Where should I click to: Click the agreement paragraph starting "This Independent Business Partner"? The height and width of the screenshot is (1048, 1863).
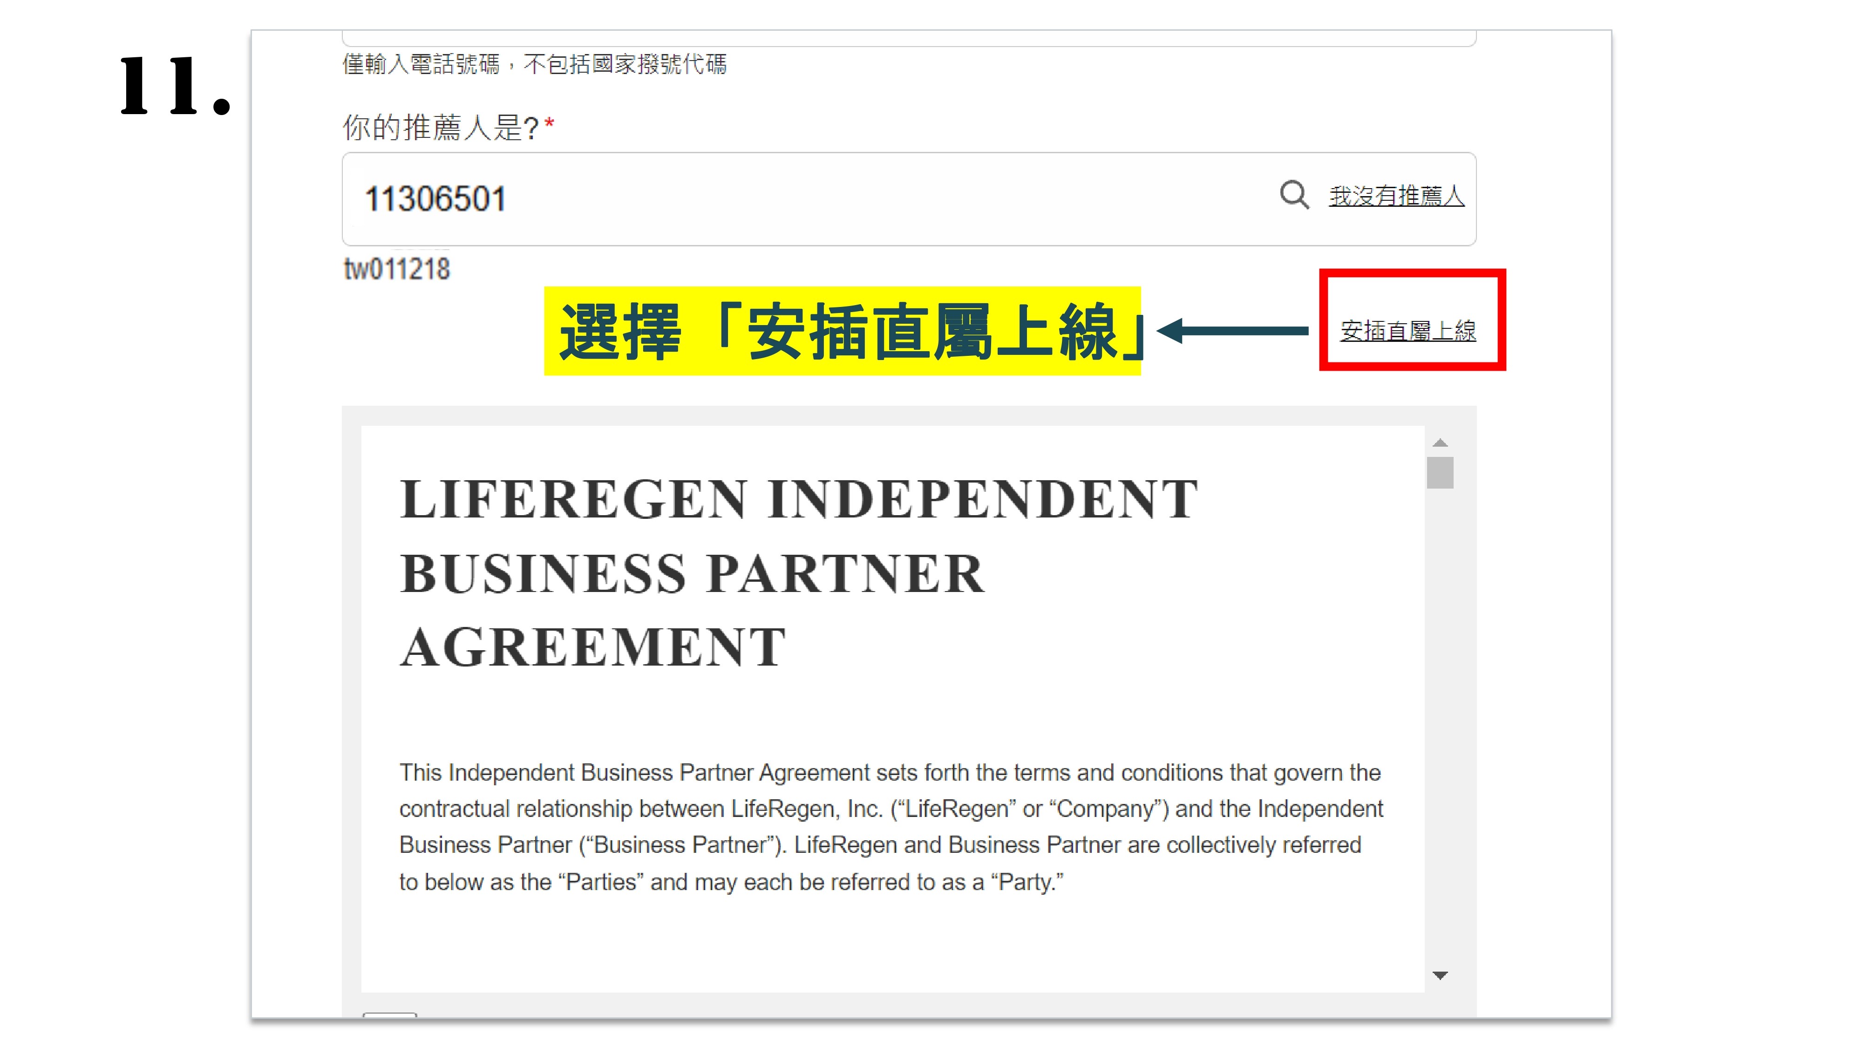pyautogui.click(x=891, y=827)
